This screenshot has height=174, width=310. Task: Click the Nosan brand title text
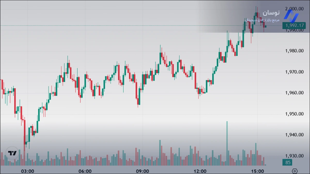[271, 13]
